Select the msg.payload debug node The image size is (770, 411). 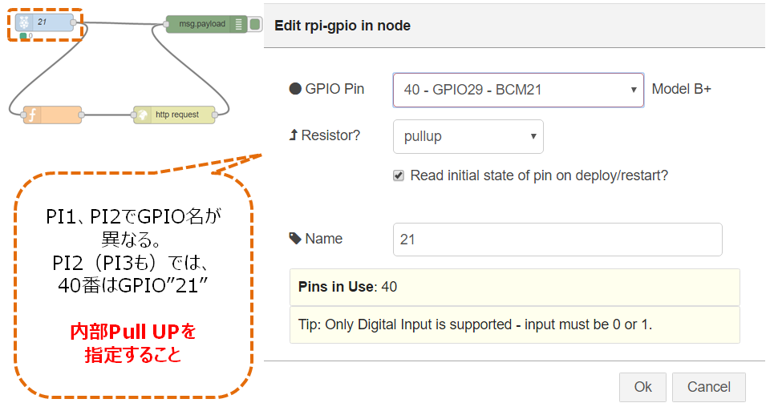[205, 24]
